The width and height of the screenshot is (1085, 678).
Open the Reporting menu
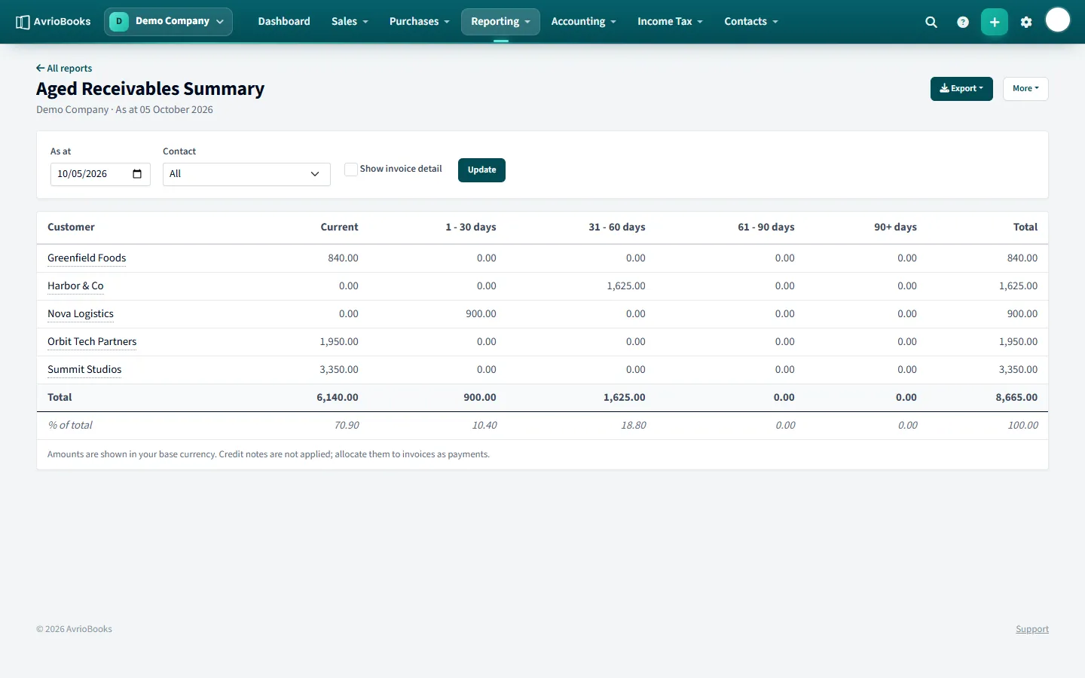click(x=500, y=22)
